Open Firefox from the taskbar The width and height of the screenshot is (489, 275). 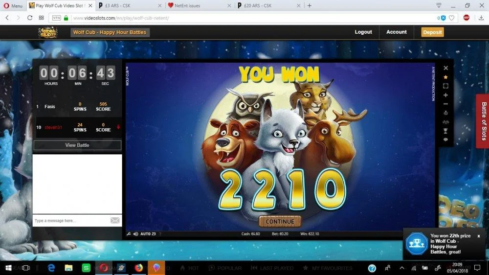click(139, 268)
